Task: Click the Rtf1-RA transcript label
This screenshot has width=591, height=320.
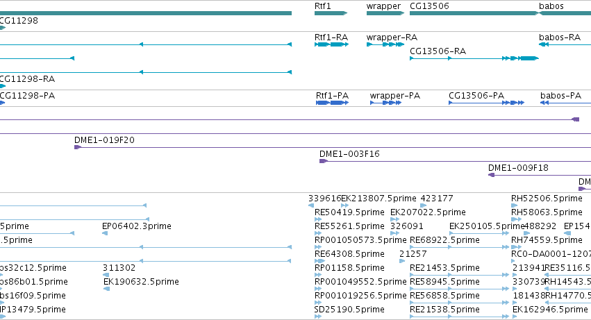Action: pyautogui.click(x=331, y=37)
